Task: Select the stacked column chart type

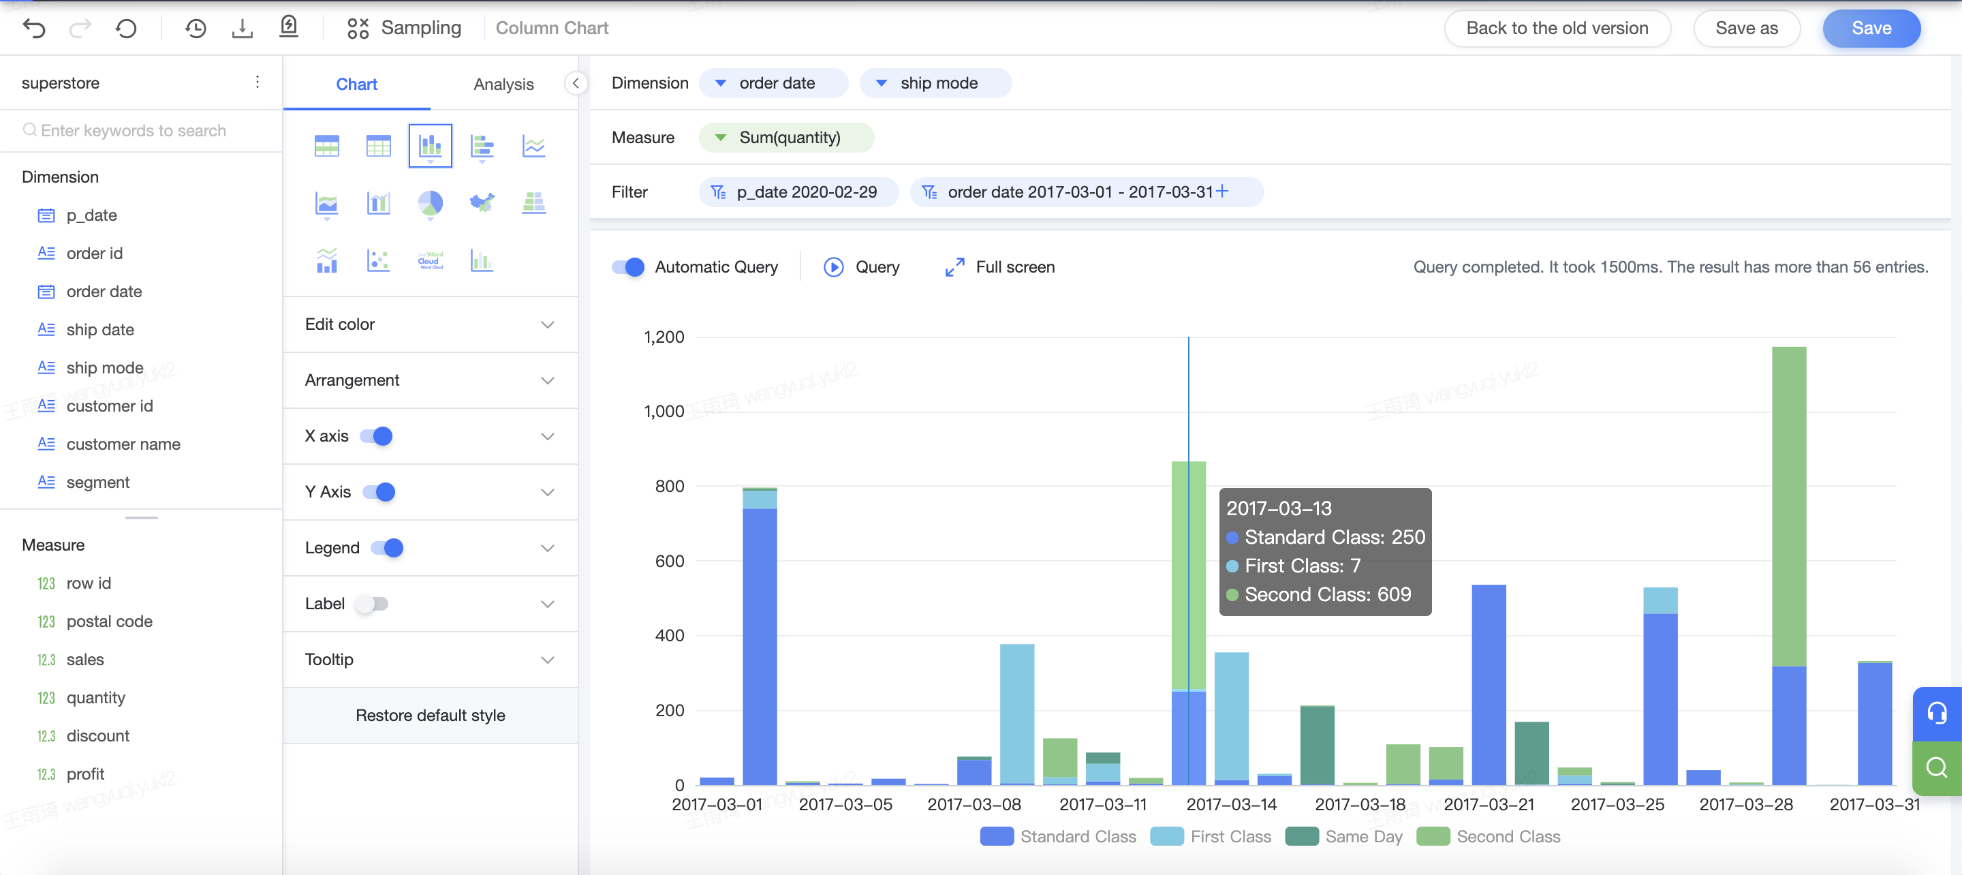Action: coord(431,145)
